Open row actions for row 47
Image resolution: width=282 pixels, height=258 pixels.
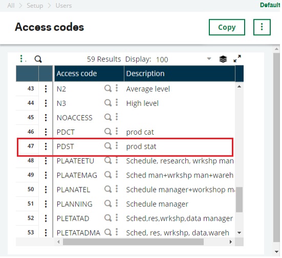(46, 146)
